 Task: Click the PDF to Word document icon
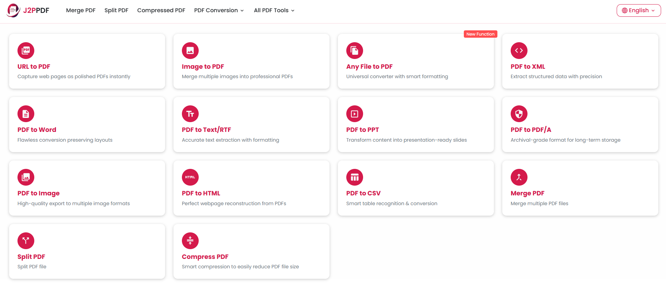coord(26,114)
